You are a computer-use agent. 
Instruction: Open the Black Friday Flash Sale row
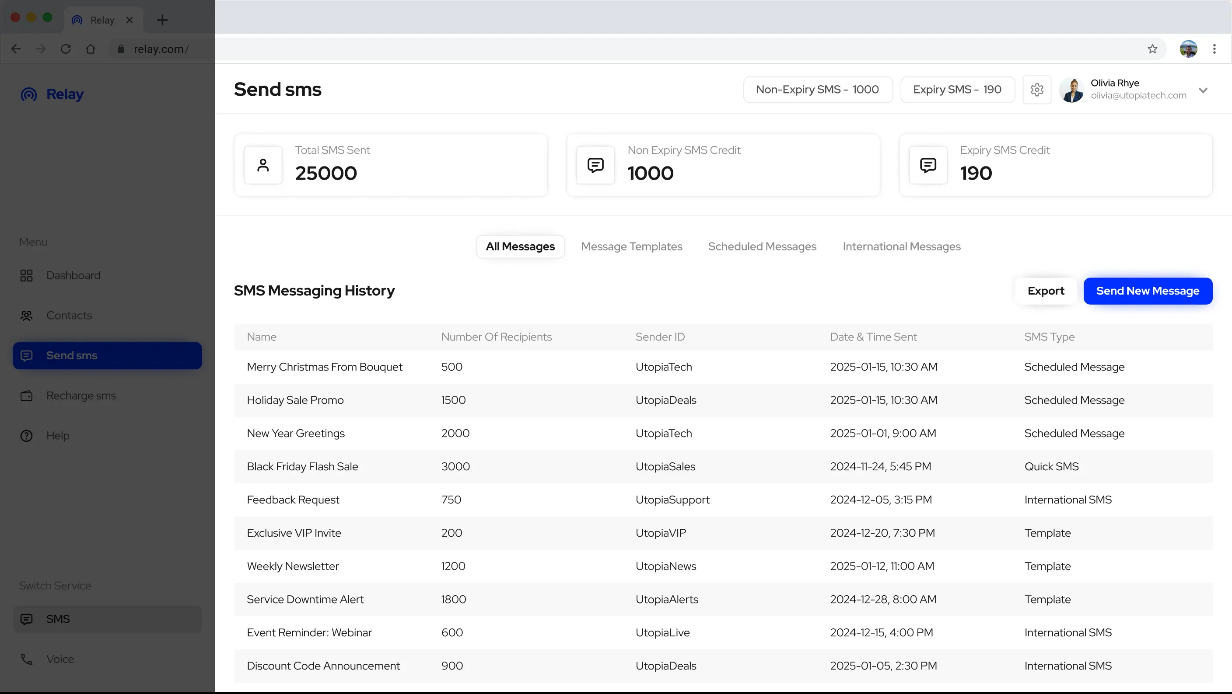click(302, 467)
